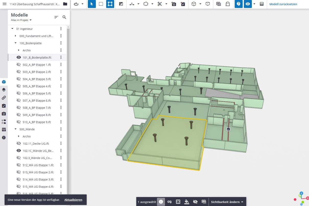Click the rectangle area selection tool

point(101,4)
